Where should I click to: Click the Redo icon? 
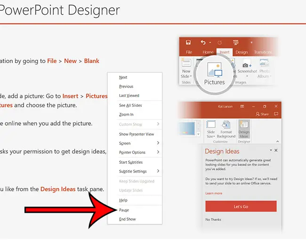coord(219,42)
